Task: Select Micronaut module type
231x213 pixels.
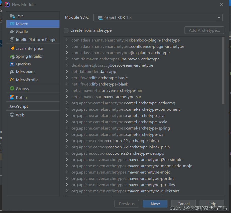Action: tap(33, 72)
